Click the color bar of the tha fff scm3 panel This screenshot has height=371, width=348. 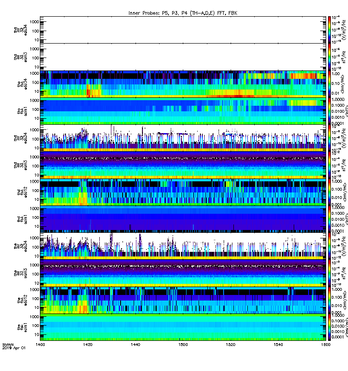329,57
